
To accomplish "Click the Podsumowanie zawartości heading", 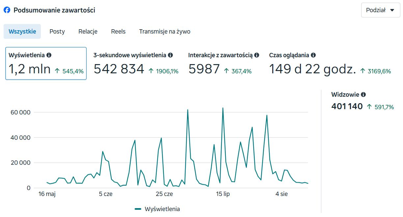I will point(54,10).
